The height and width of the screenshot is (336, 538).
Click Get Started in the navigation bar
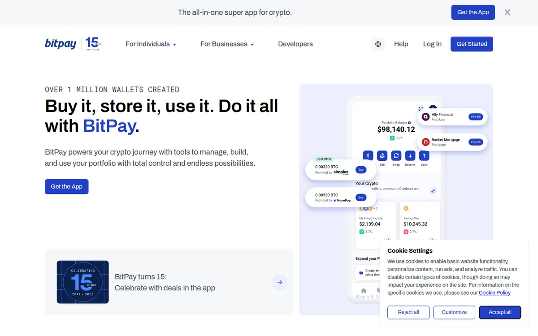pos(472,44)
